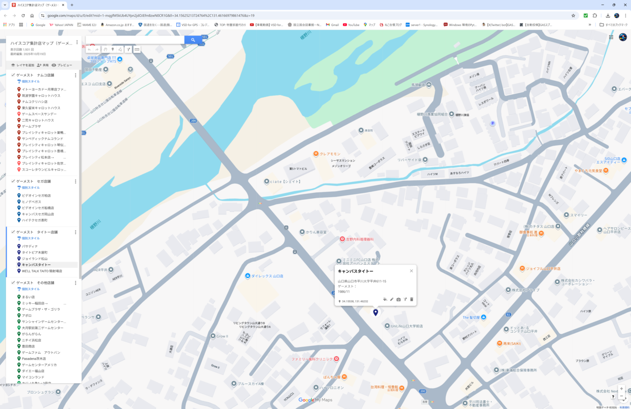
Task: Click the blue map search button
Action: tap(193, 40)
